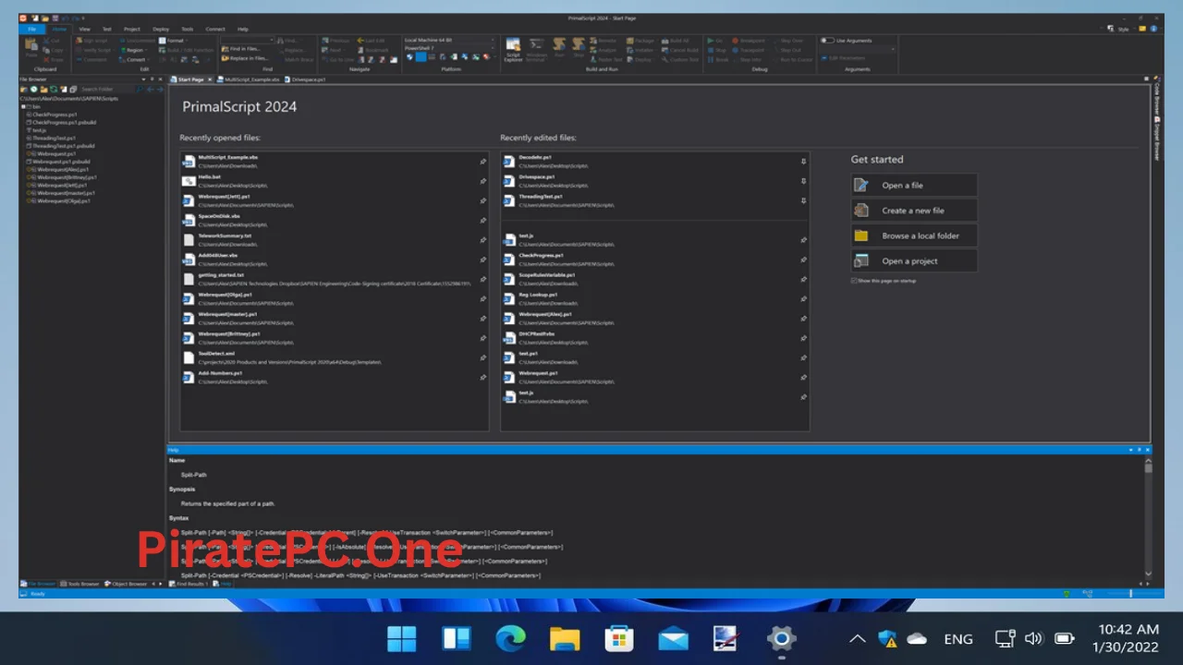
Task: Click the Build All command
Action: [x=676, y=41]
